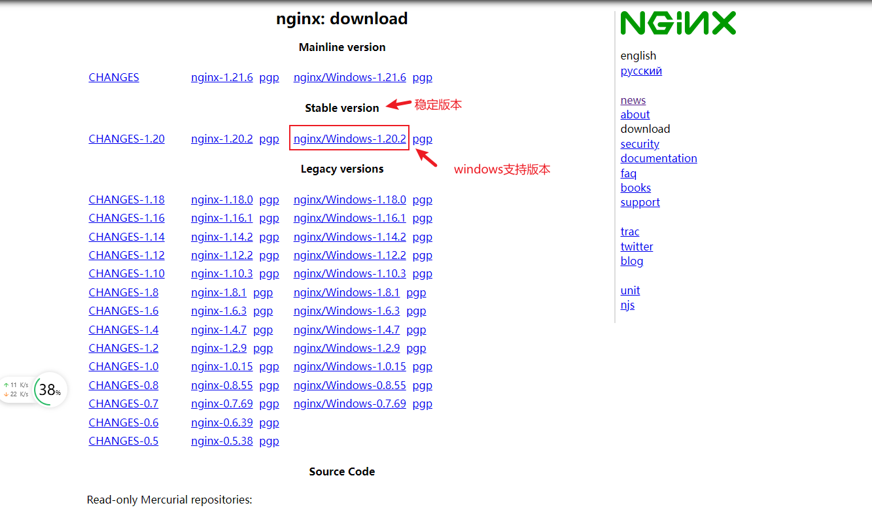Open the support page

(640, 202)
